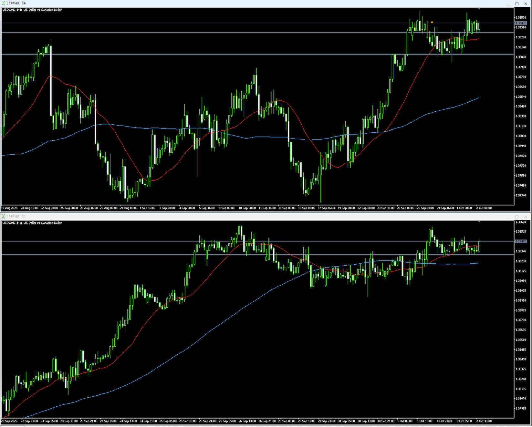This screenshot has height=427, width=532.
Task: Maximize the USDCAD H4 chart window
Action: click(x=517, y=4)
